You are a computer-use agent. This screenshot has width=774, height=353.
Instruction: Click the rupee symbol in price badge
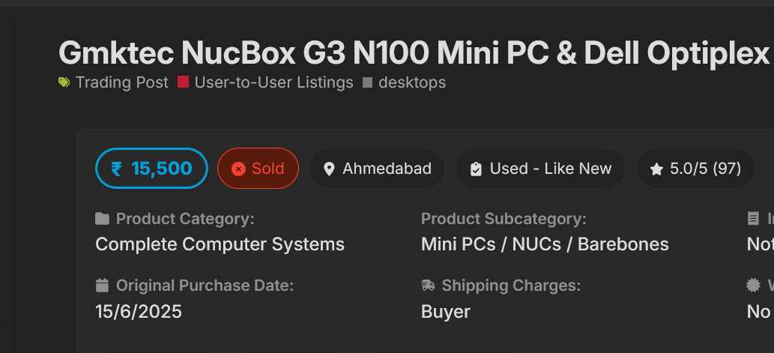click(x=116, y=169)
